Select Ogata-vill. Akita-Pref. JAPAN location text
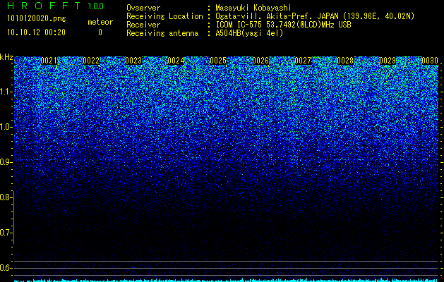 (315, 16)
